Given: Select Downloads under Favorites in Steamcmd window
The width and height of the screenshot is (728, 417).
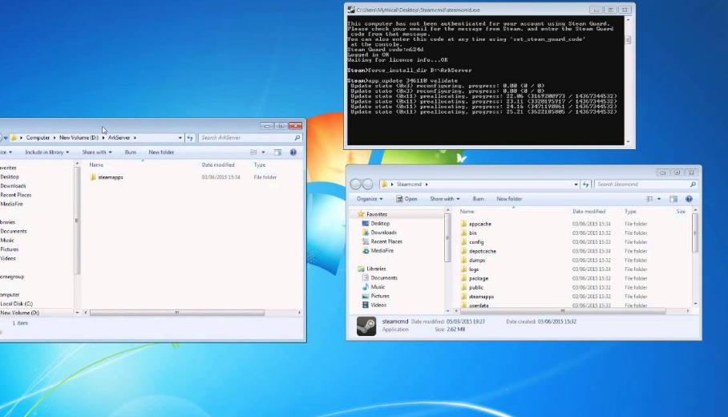Looking at the screenshot, I should point(383,233).
